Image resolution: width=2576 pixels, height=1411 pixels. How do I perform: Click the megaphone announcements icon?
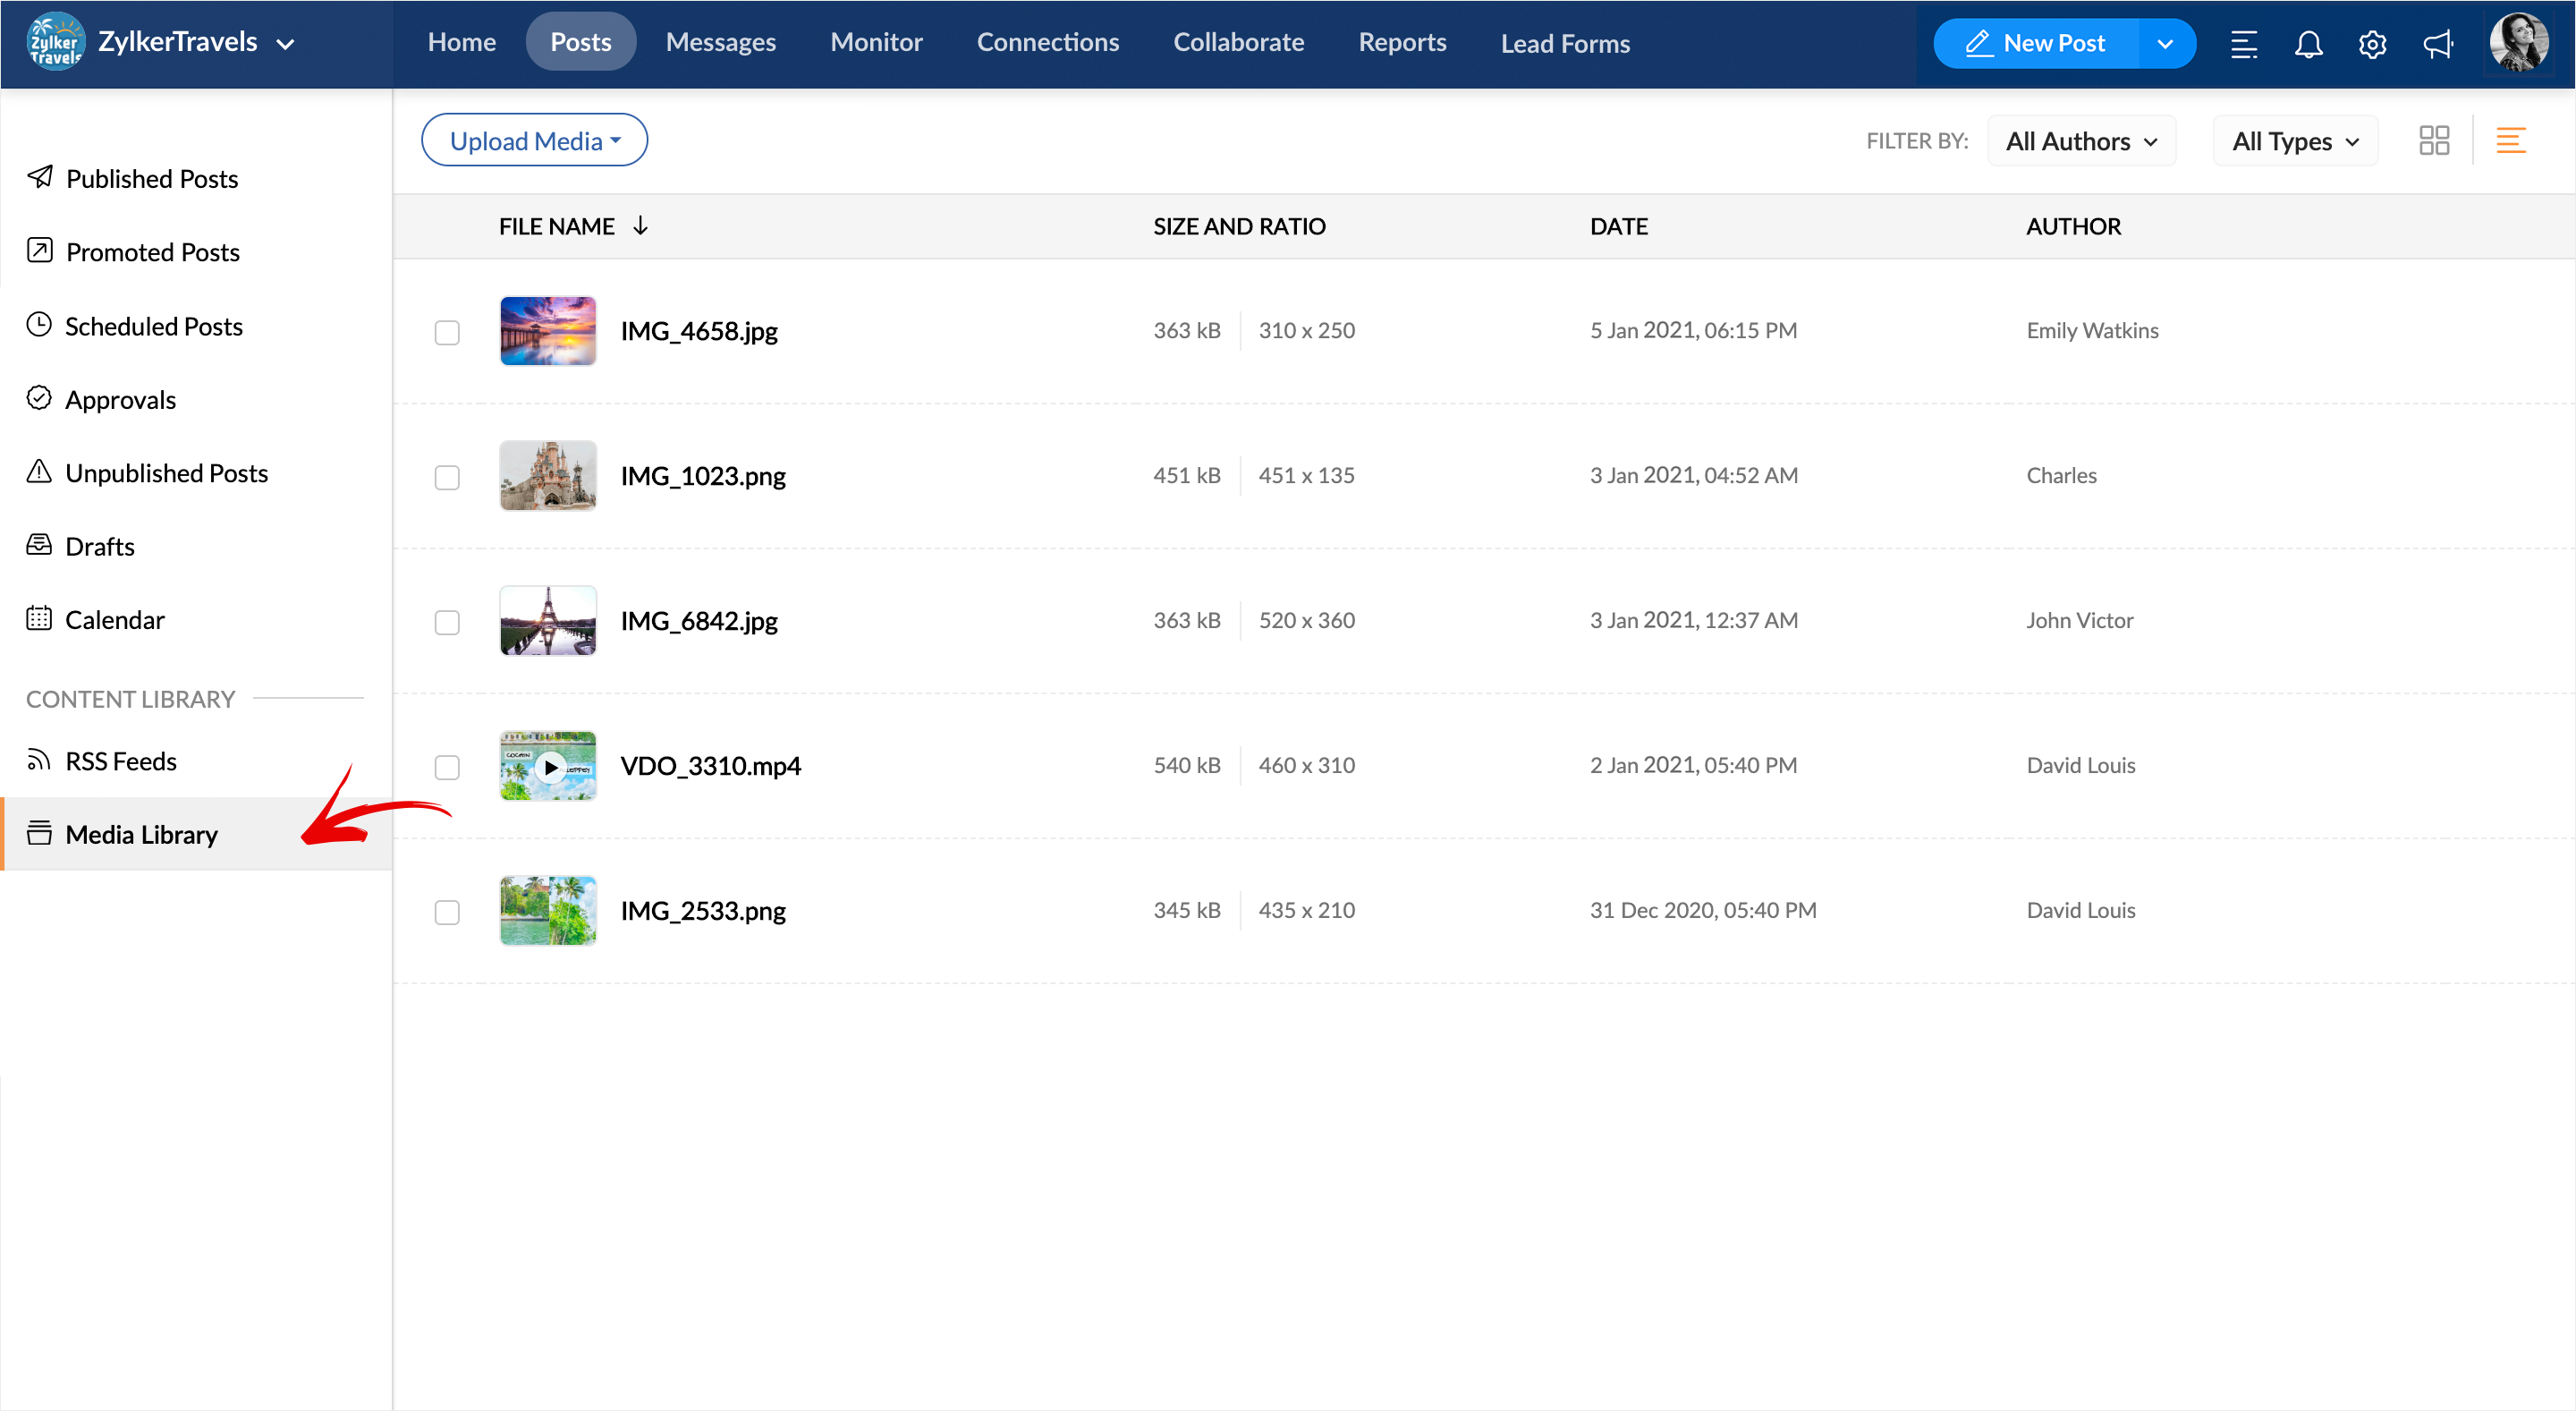coord(2437,44)
